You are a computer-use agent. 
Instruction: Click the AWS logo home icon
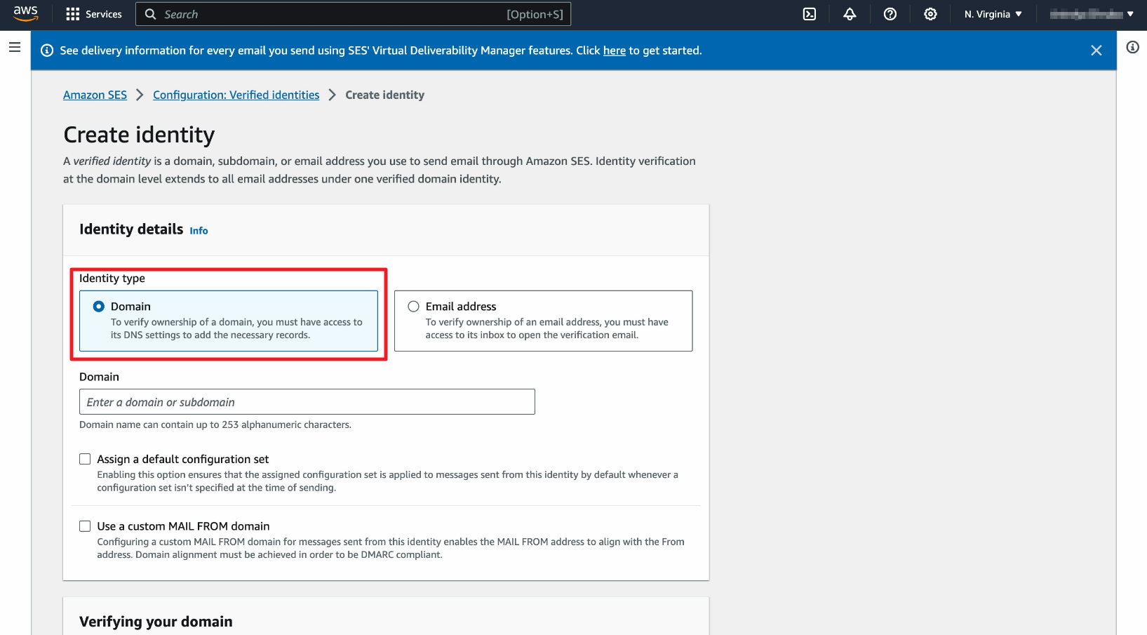25,13
